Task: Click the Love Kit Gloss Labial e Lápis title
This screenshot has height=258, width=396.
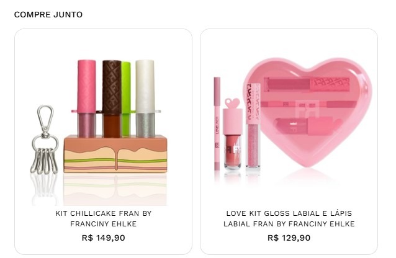Action: point(289,219)
